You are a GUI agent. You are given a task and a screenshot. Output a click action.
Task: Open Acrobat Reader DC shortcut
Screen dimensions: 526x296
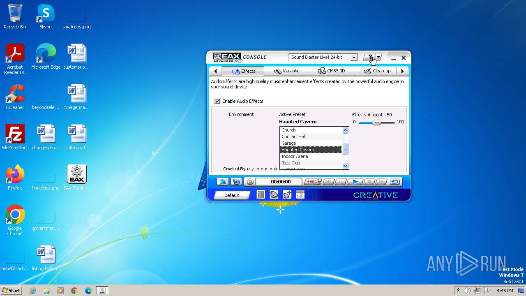point(15,59)
